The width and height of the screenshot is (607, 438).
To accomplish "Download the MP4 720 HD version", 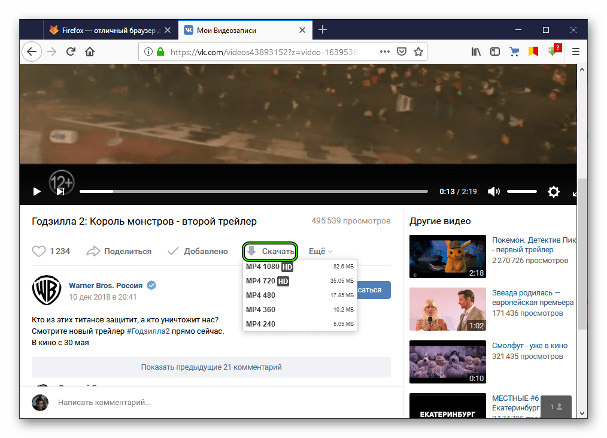I will [x=300, y=281].
